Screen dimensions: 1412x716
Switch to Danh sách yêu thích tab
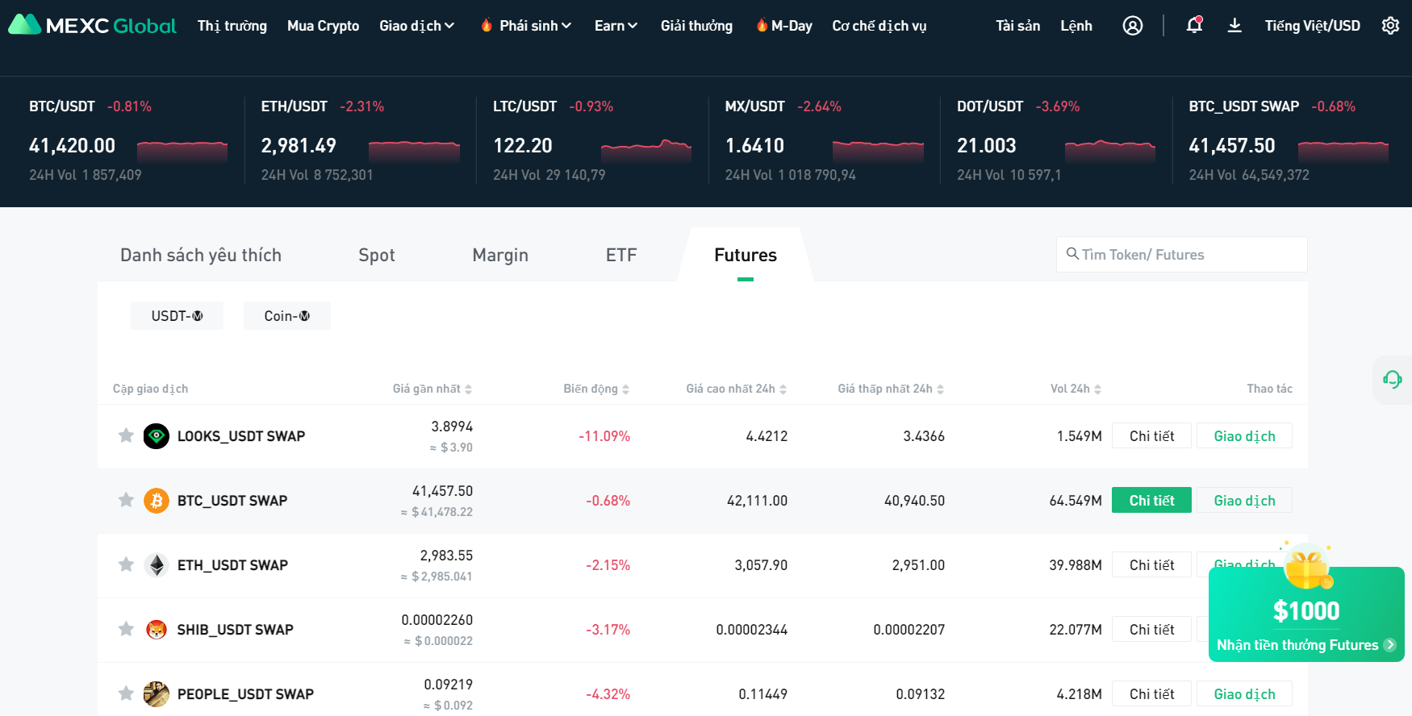(x=201, y=256)
